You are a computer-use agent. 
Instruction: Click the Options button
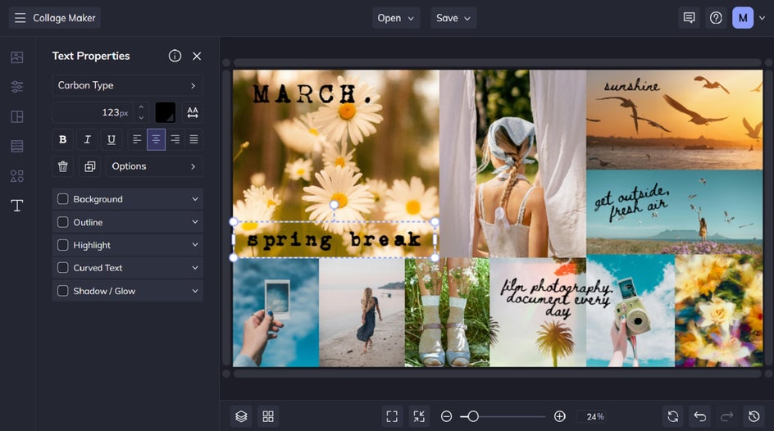[x=153, y=166]
